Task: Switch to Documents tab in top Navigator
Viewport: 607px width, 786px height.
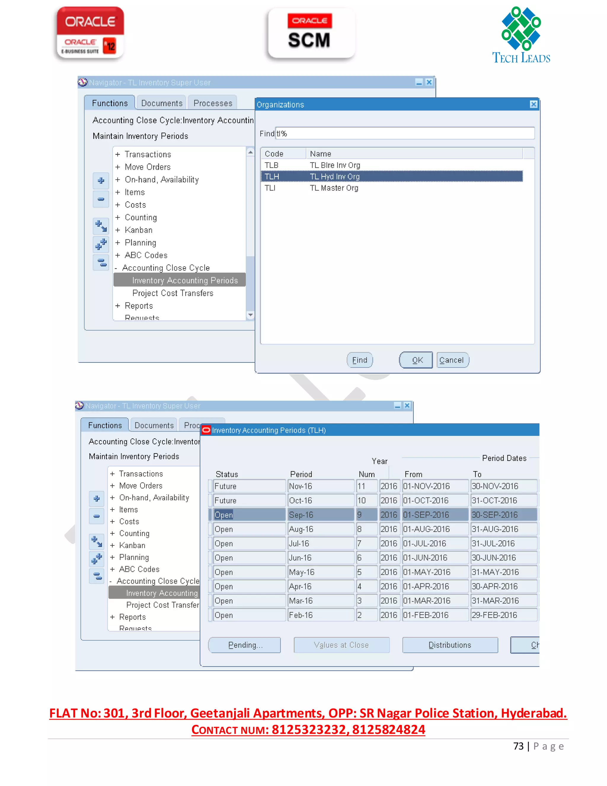Action: (x=162, y=103)
